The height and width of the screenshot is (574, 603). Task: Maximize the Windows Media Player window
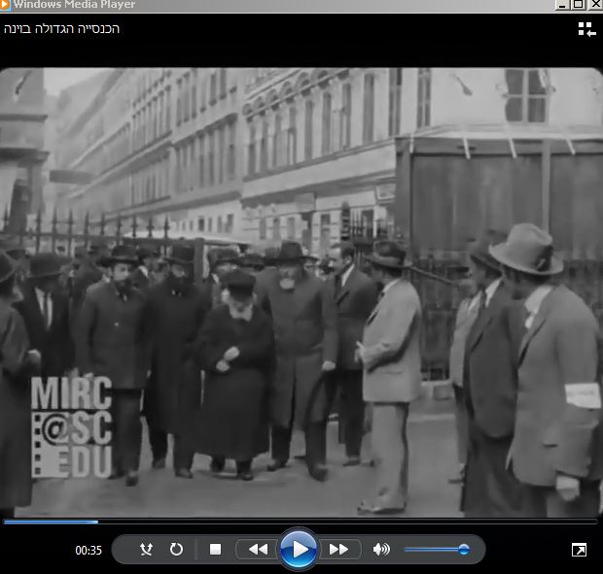(x=578, y=5)
